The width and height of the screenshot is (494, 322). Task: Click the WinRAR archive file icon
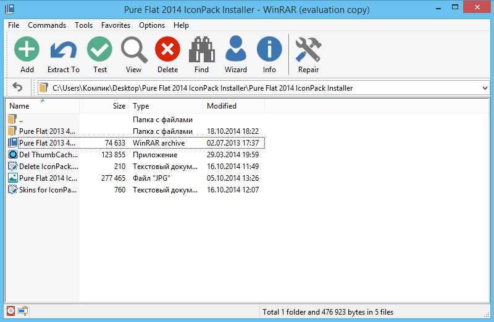click(12, 142)
